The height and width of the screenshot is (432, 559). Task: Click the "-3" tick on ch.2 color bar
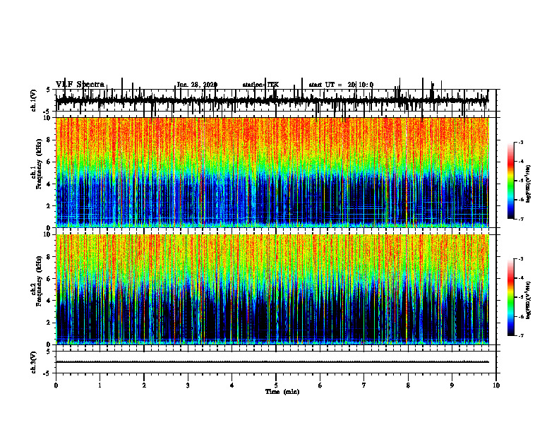coord(521,259)
